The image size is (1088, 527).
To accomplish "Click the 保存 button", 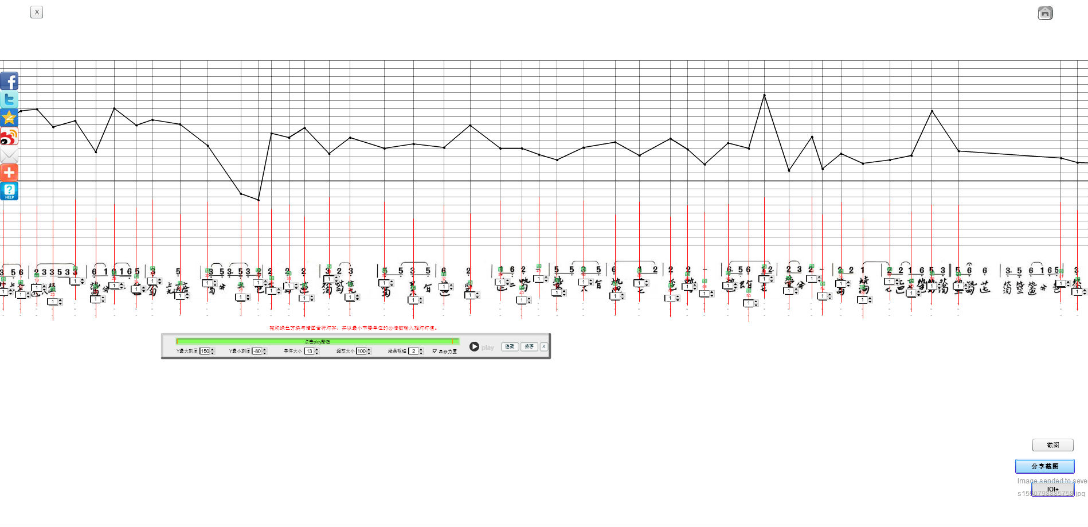I will point(529,346).
